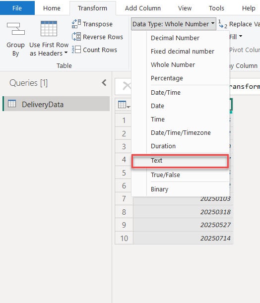Open the File tab
The width and height of the screenshot is (260, 303).
[17, 8]
